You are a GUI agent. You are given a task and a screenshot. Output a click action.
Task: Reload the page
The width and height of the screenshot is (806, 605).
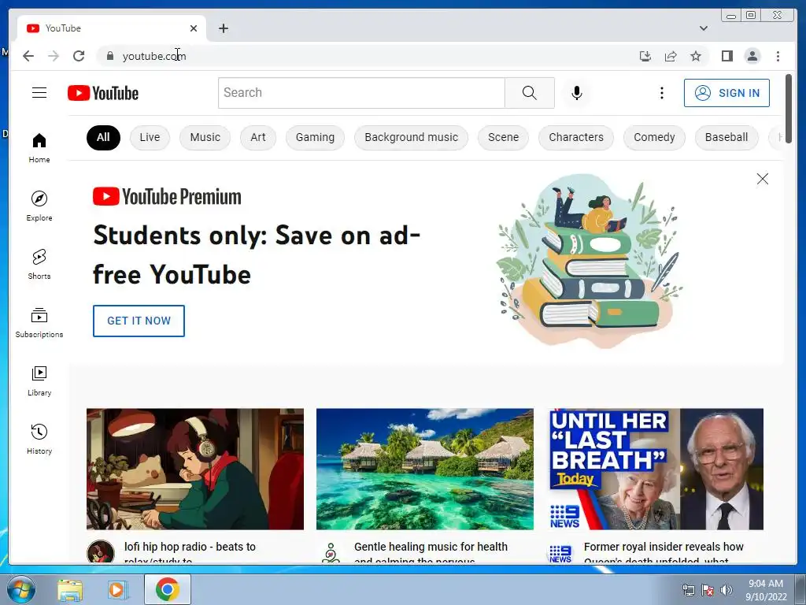[79, 56]
